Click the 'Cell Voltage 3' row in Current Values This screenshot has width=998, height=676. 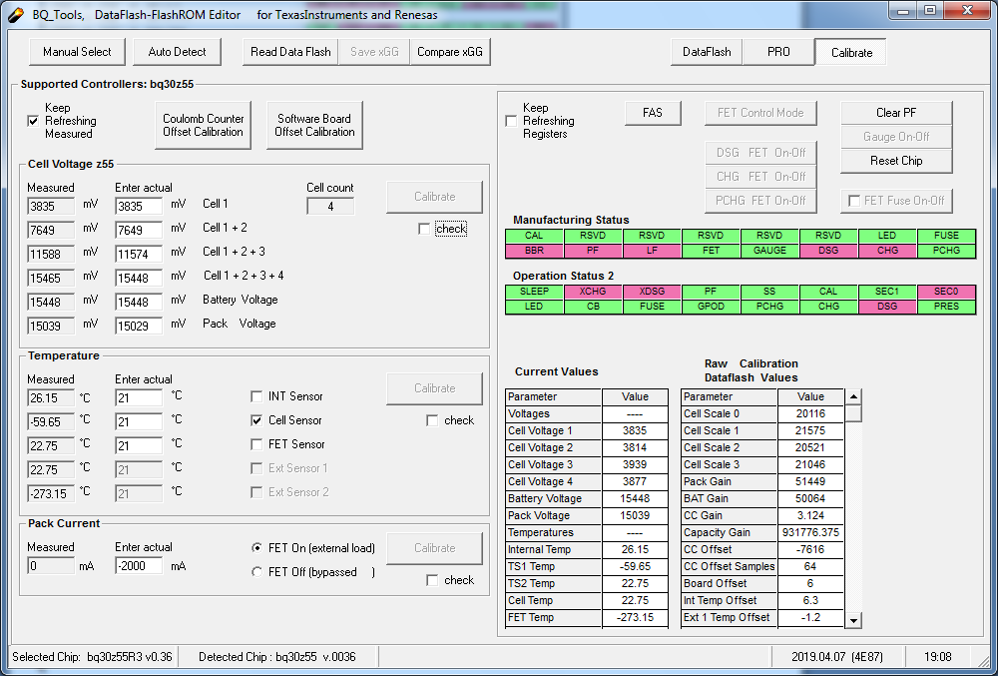click(586, 464)
